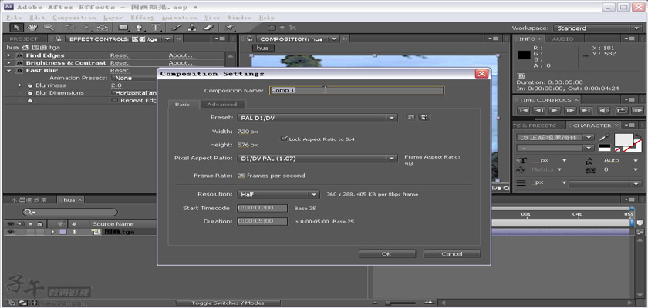This screenshot has width=648, height=308.
Task: Step back one frame in Time Controls
Action: click(x=538, y=110)
